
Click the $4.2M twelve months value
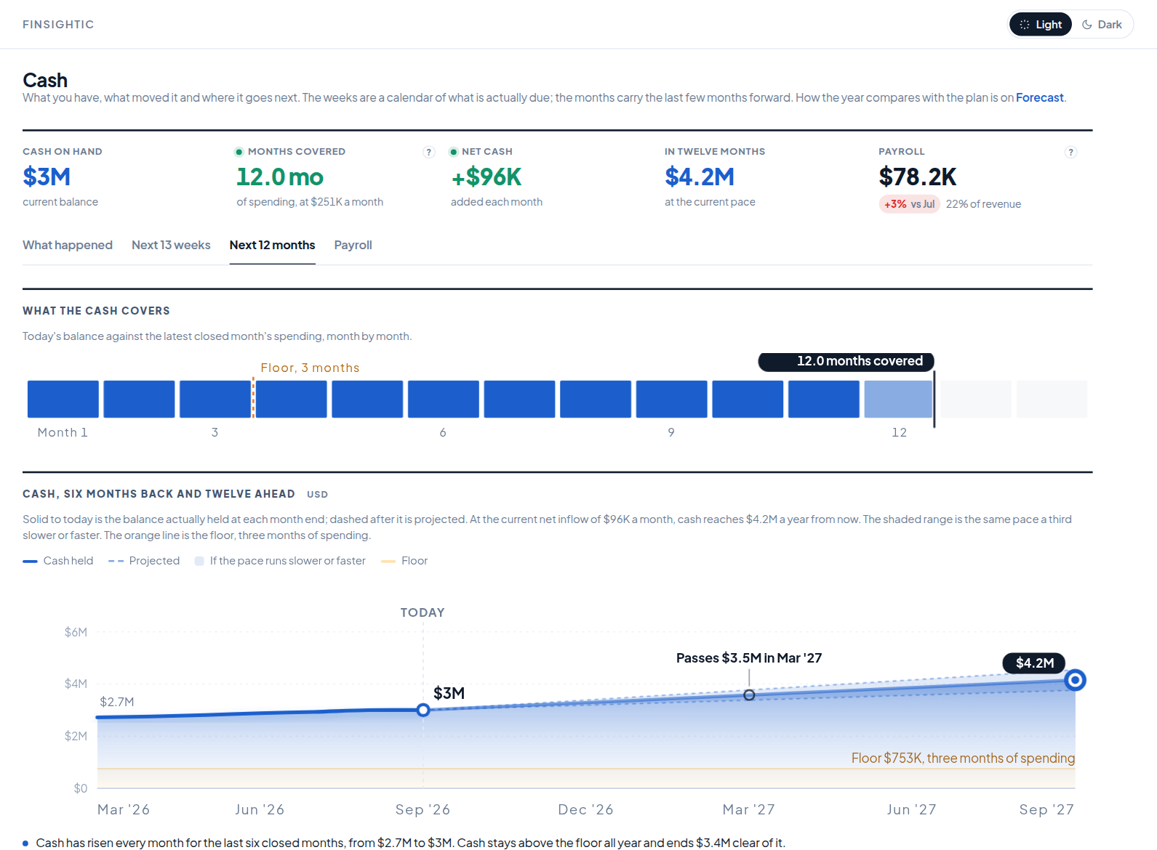(700, 177)
